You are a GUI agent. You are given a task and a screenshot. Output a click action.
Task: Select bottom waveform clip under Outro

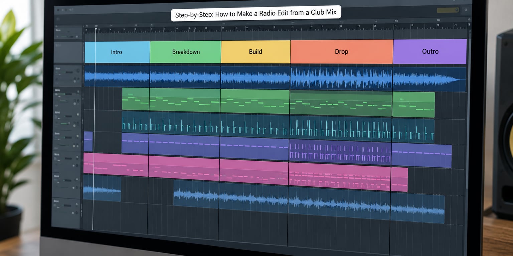coord(417,208)
